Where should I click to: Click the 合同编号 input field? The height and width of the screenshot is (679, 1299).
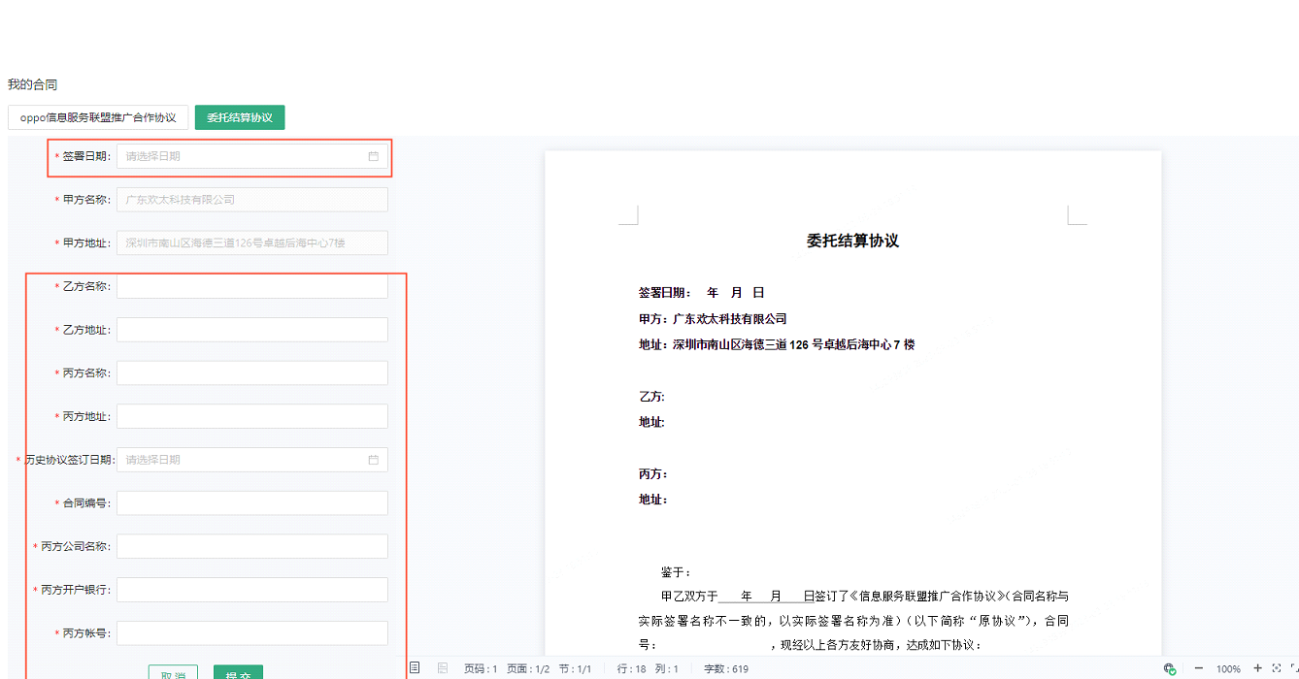tap(251, 502)
